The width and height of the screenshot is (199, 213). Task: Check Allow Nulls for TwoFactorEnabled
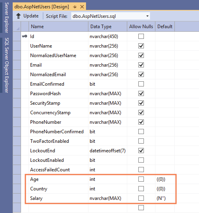(141, 141)
